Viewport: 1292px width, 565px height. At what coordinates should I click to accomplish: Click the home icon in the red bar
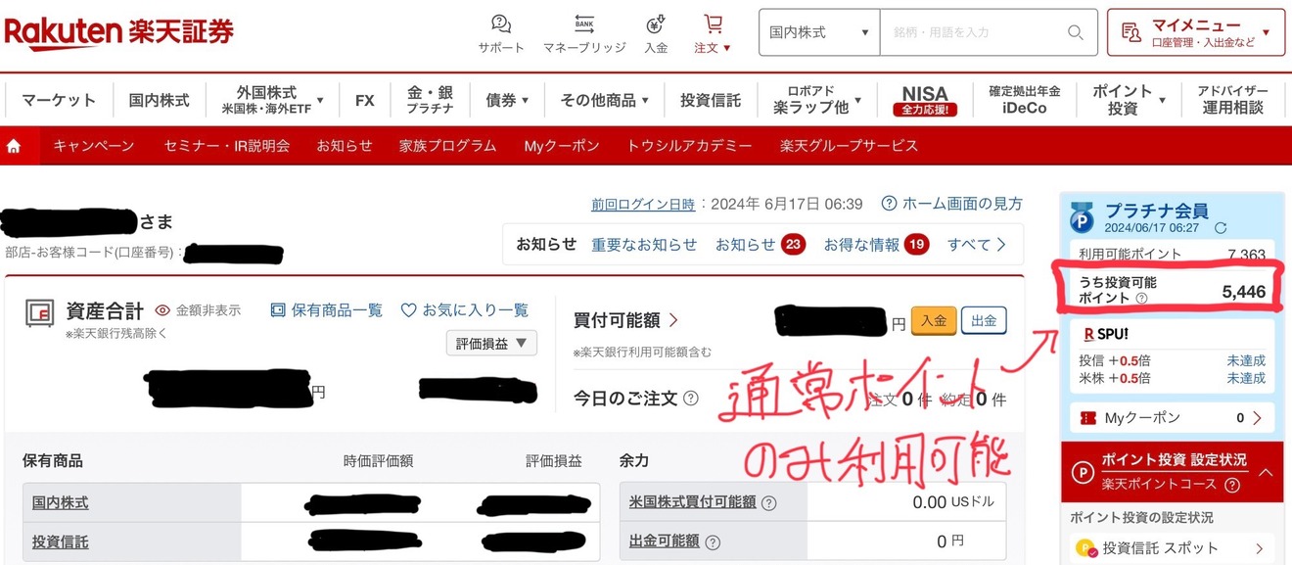[x=14, y=146]
